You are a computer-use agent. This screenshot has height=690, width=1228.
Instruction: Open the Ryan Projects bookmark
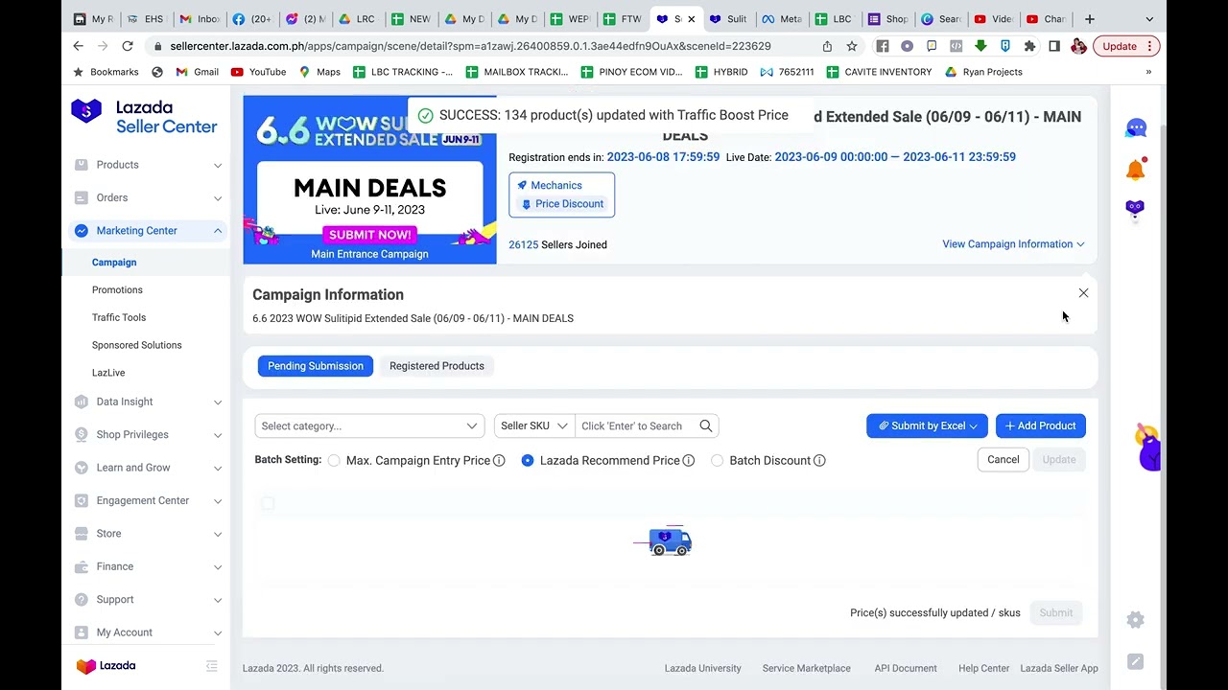[983, 72]
